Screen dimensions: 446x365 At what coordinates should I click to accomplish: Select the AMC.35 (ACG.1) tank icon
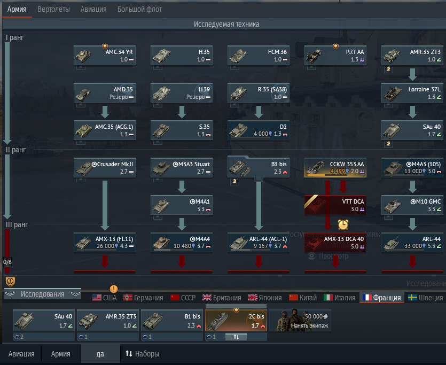[84, 130]
